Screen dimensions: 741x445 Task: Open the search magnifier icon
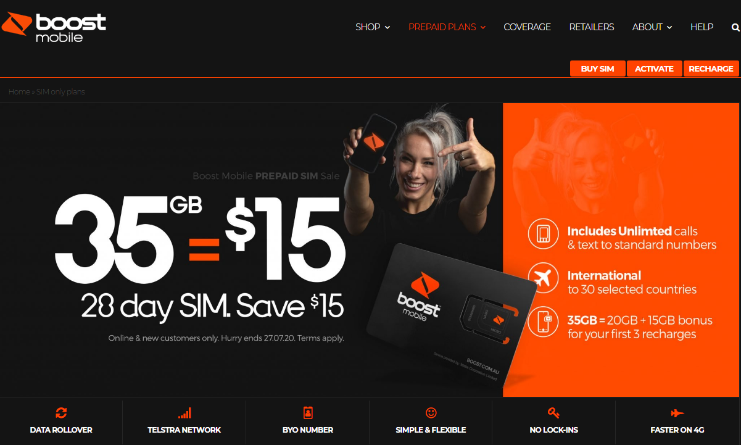735,27
